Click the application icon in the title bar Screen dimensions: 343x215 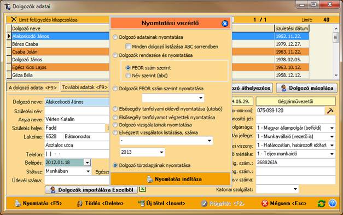[8, 7]
